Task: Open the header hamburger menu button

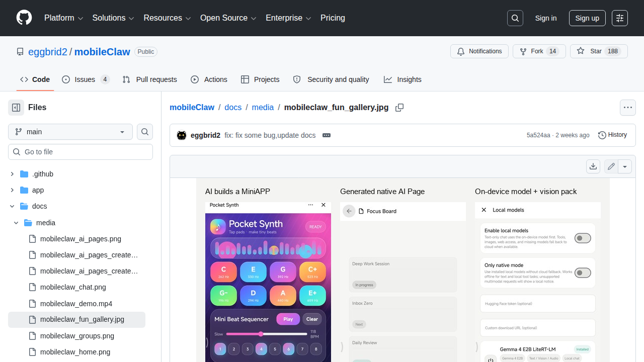Action: point(620,18)
